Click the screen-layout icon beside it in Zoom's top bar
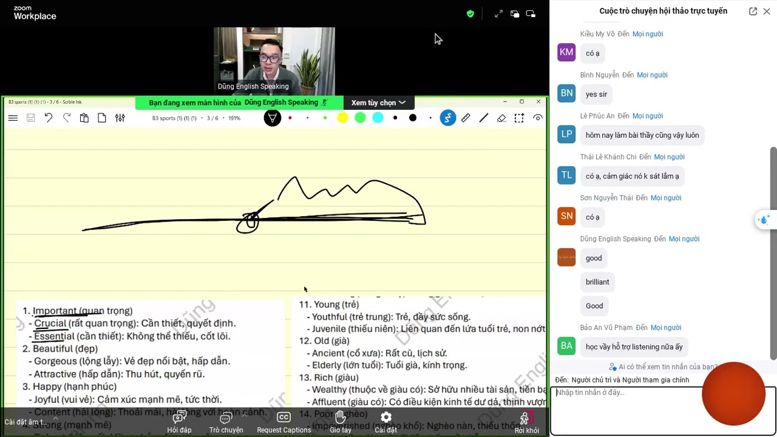 [x=531, y=13]
